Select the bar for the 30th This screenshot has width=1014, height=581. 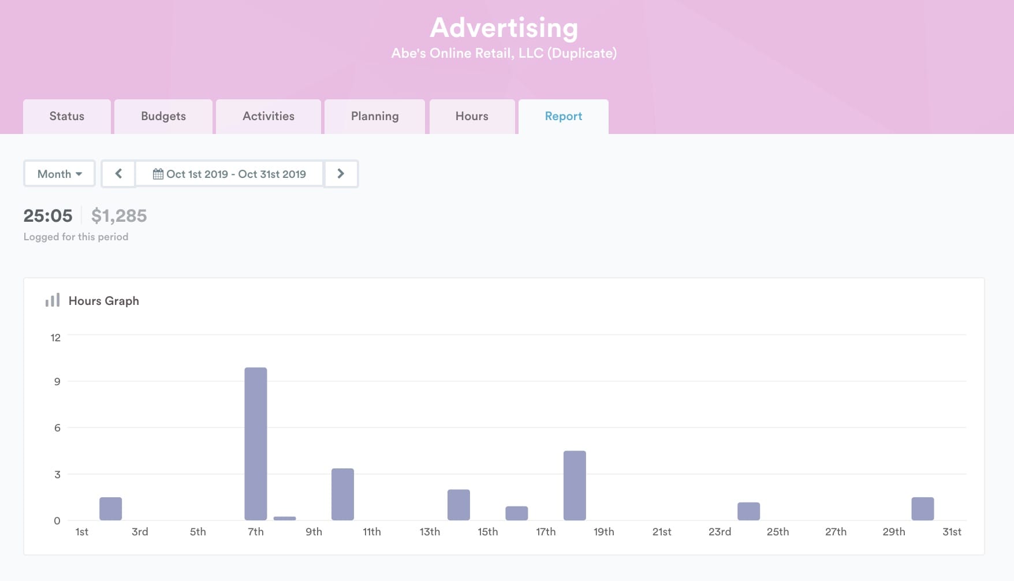(x=923, y=508)
